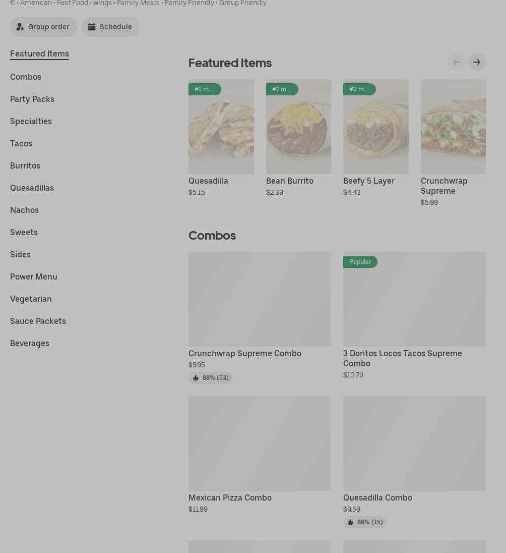Open the Bean Burrito featured item
This screenshot has width=506, height=553.
(x=298, y=127)
